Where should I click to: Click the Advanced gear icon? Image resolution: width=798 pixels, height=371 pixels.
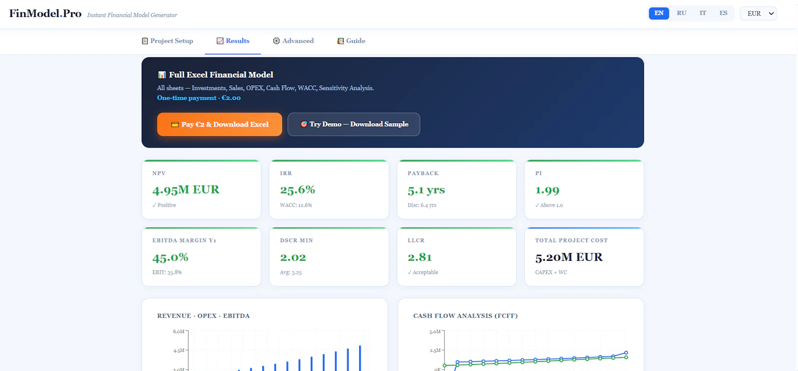click(x=276, y=41)
